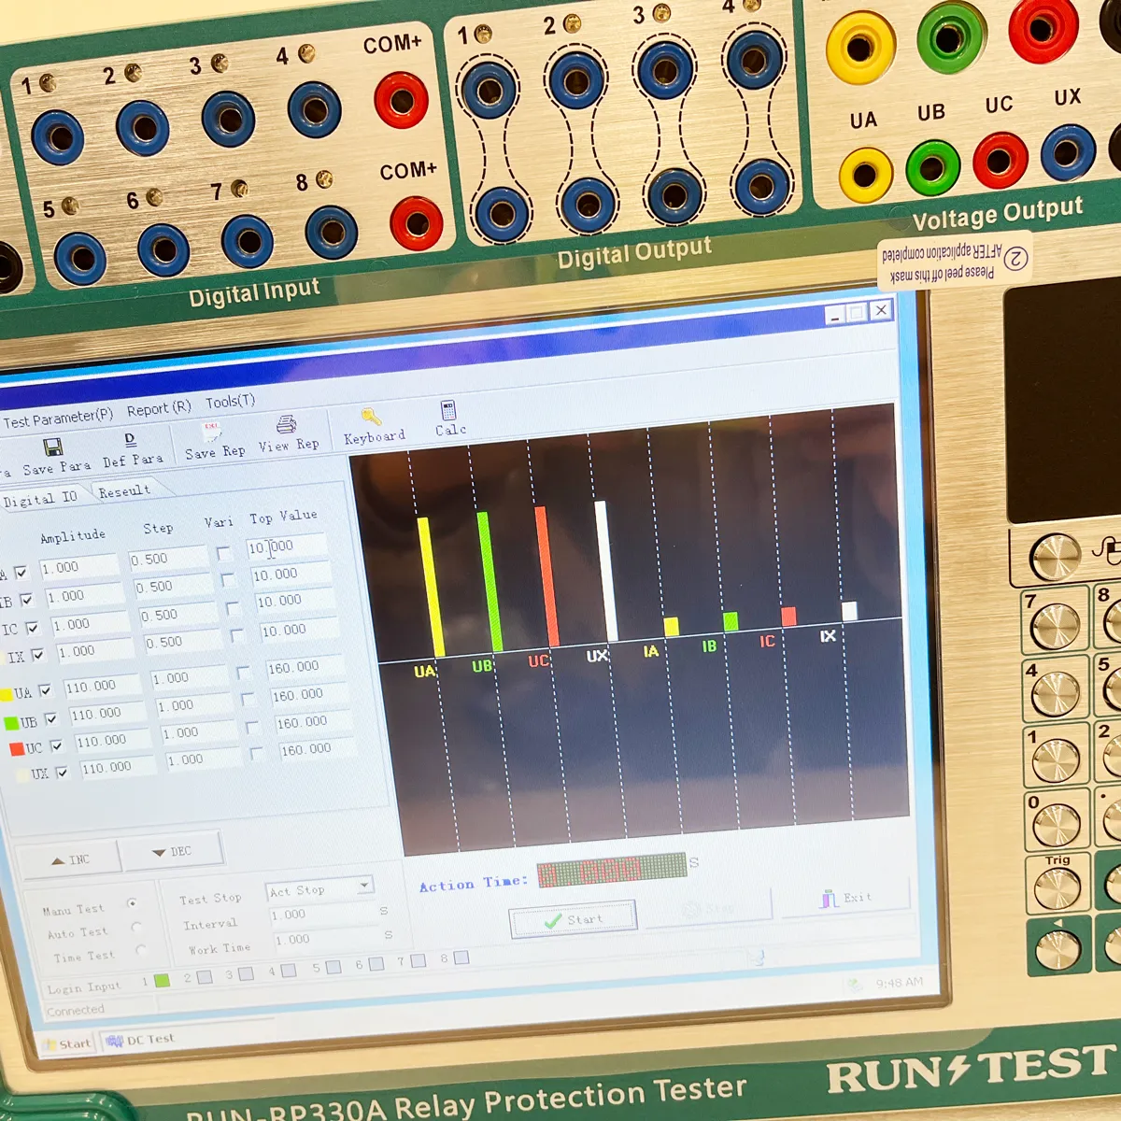Click the red UC color swatch
The width and height of the screenshot is (1121, 1121).
point(17,749)
